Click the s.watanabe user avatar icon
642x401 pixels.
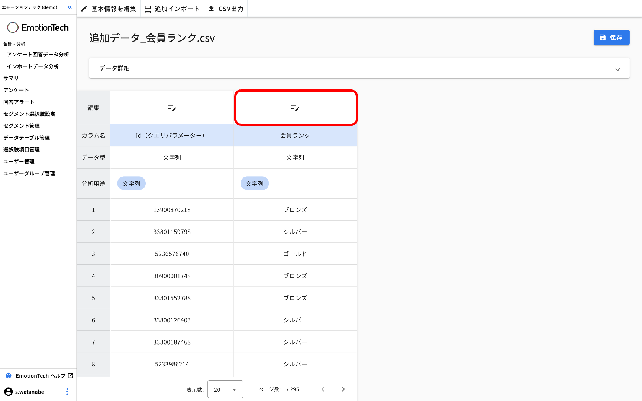(x=8, y=392)
